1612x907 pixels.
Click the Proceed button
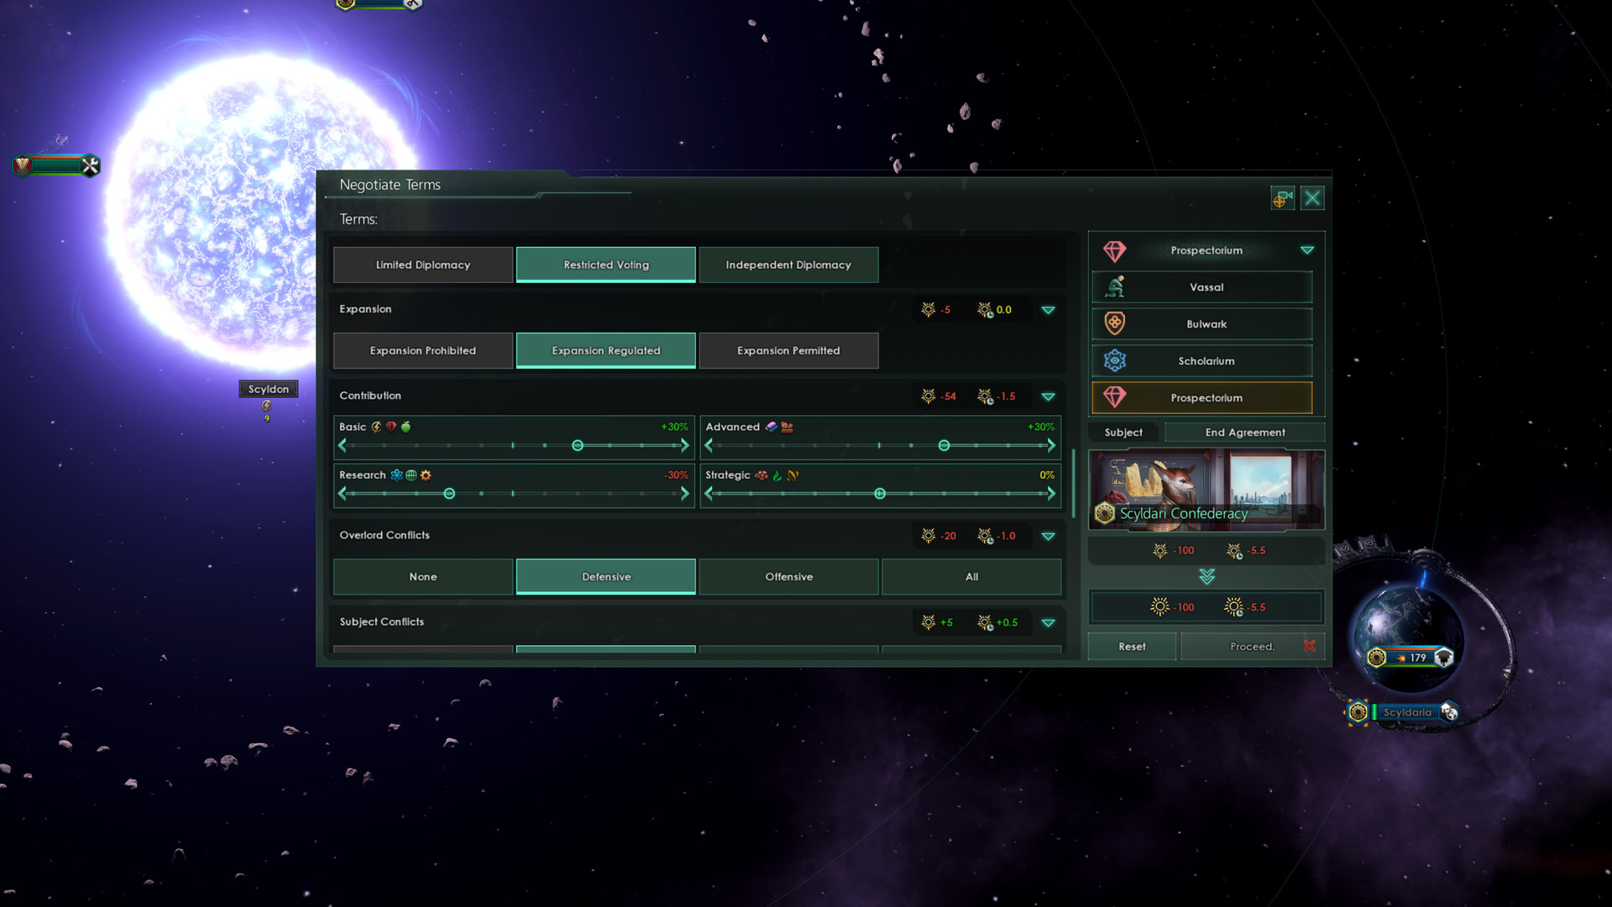[x=1251, y=646]
